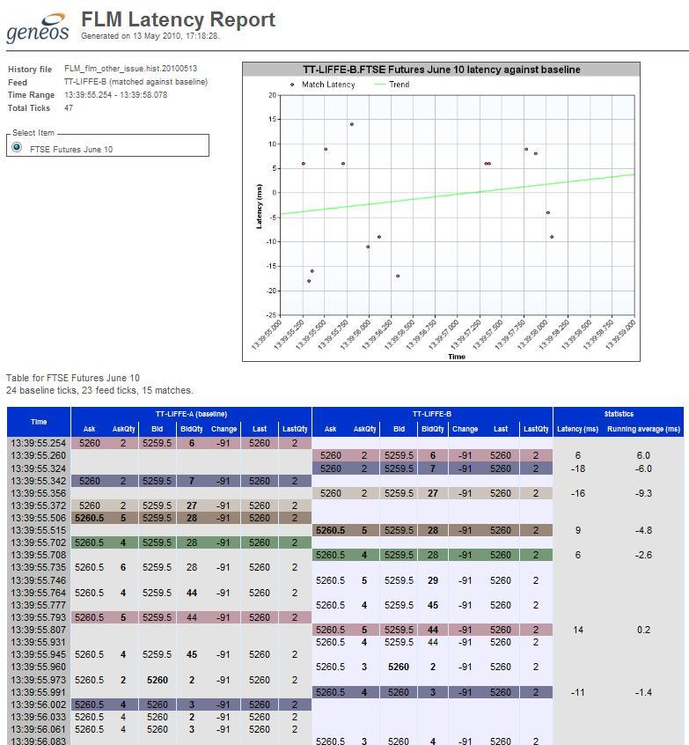689x745 pixels.
Task: Click the time cell 13:39:55.260
Action: pos(39,455)
